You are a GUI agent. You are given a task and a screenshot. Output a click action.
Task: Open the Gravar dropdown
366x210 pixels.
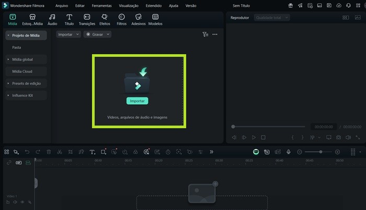click(97, 34)
